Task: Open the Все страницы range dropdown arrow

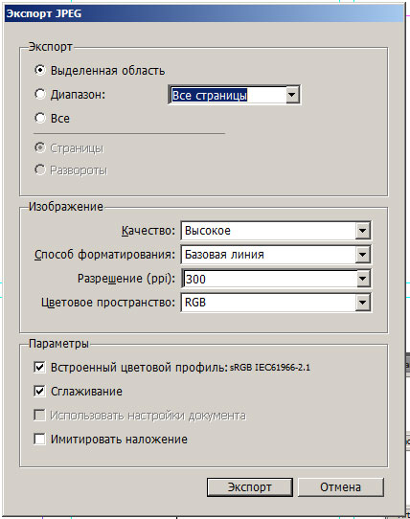Action: click(292, 95)
